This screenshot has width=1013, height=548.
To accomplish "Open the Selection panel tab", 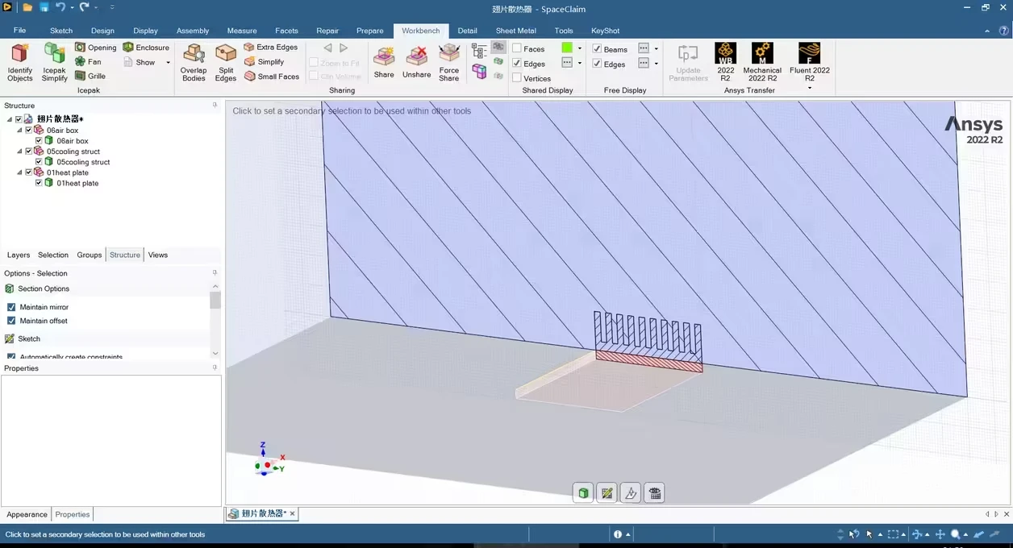I will (x=53, y=255).
